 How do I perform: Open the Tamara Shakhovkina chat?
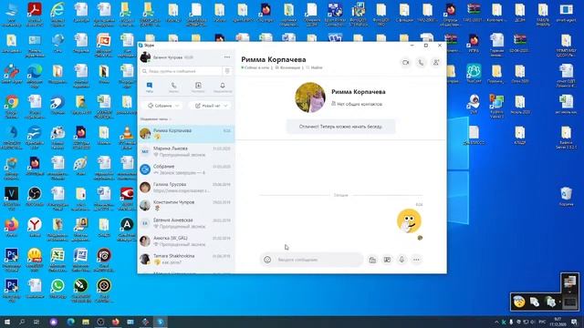186,259
